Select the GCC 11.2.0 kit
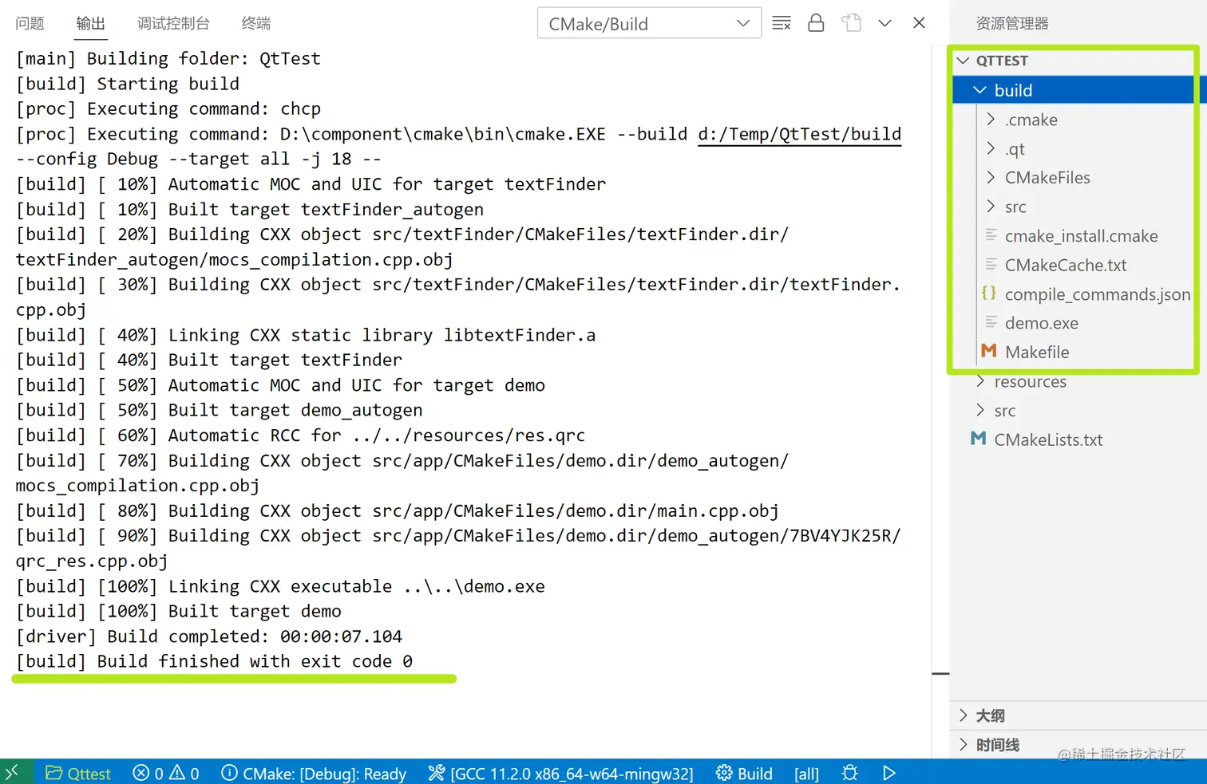This screenshot has width=1207, height=784. click(x=560, y=773)
